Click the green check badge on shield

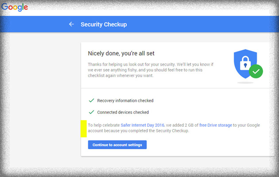(x=256, y=71)
